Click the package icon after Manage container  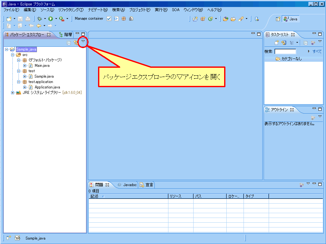(124, 19)
